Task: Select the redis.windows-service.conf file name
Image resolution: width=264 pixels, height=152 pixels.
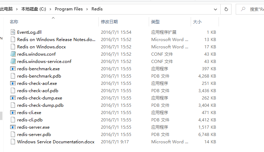Action: (x=44, y=62)
